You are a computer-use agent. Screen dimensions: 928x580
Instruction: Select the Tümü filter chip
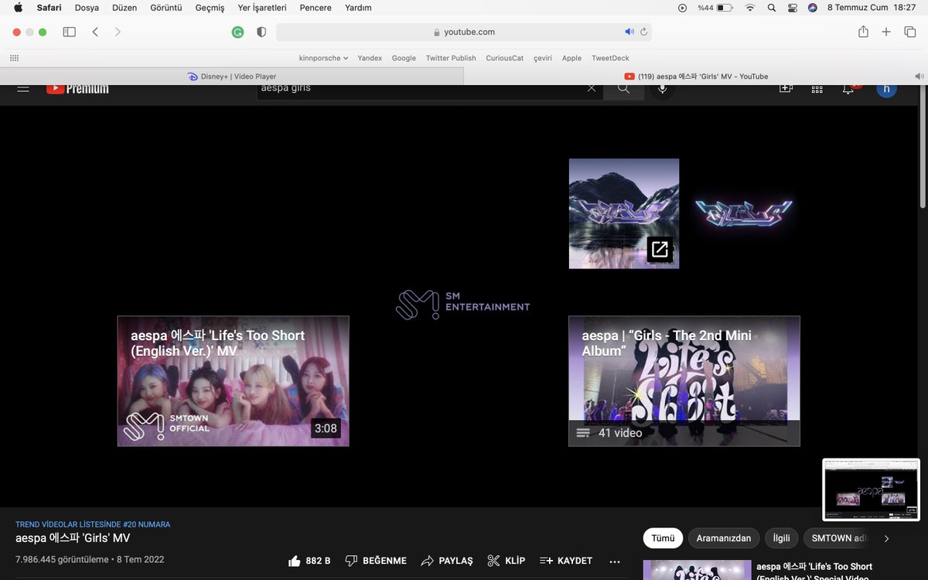coord(663,538)
